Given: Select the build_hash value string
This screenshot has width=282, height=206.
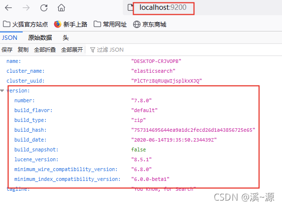Looking at the screenshot, I should [193, 130].
